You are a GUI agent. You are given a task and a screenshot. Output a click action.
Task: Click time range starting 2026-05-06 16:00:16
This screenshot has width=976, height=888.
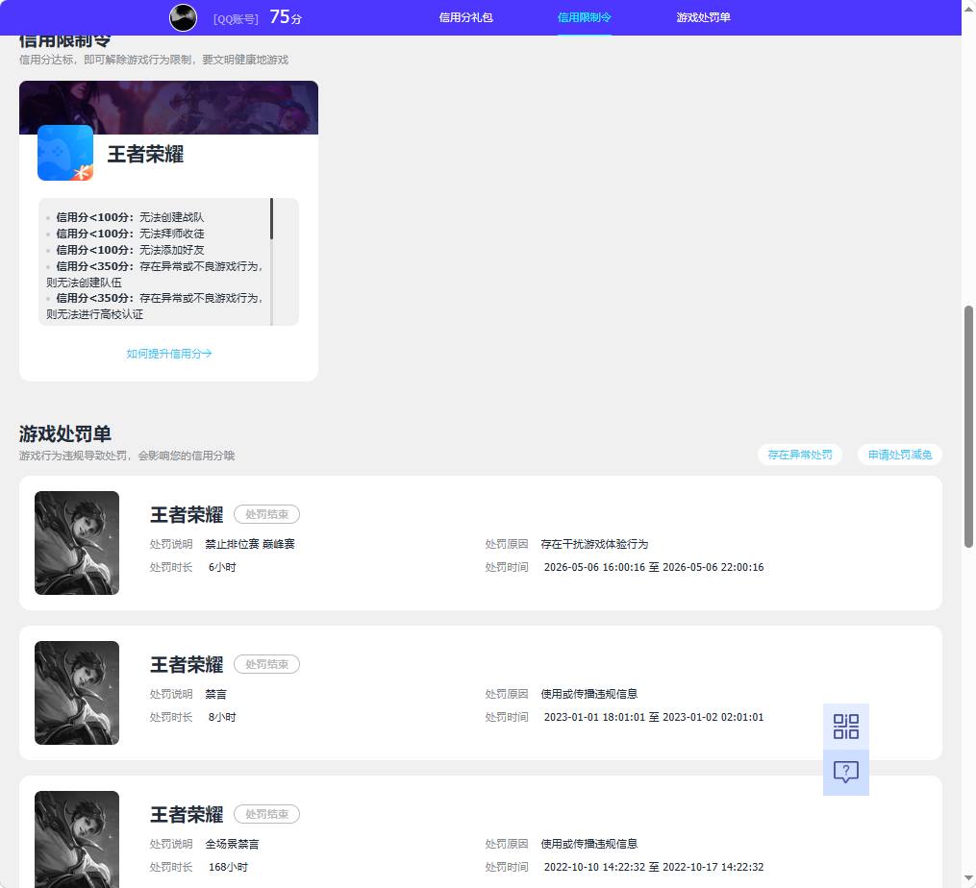coord(654,567)
